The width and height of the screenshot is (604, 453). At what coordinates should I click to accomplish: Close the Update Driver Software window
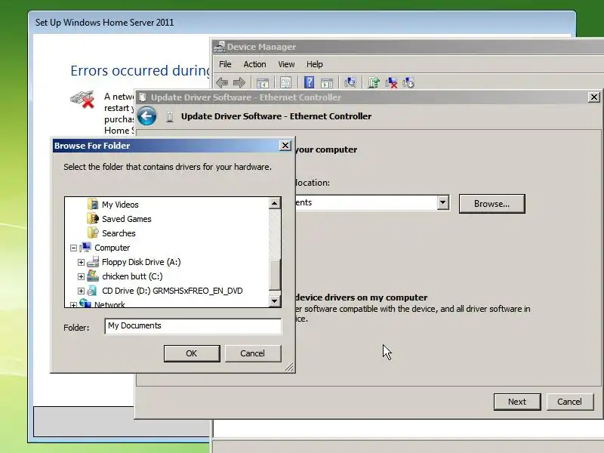tap(594, 97)
